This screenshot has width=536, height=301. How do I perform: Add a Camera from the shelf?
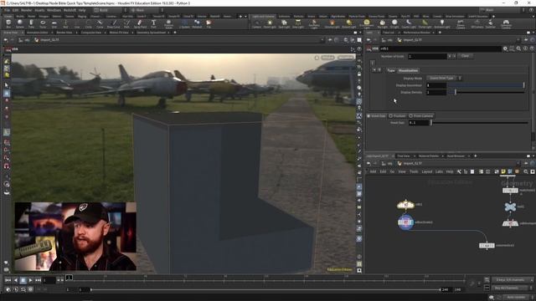[257, 24]
